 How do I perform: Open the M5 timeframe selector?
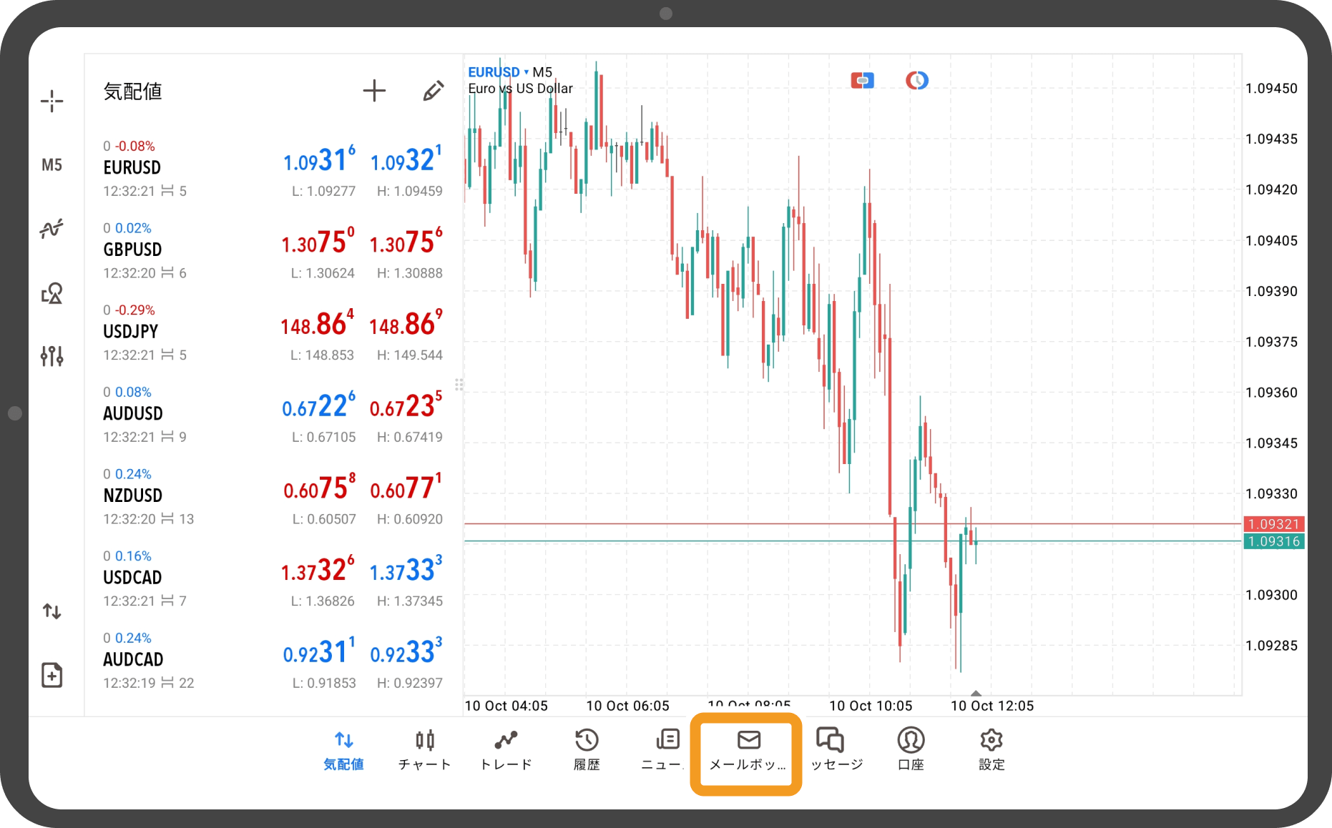pos(52,165)
